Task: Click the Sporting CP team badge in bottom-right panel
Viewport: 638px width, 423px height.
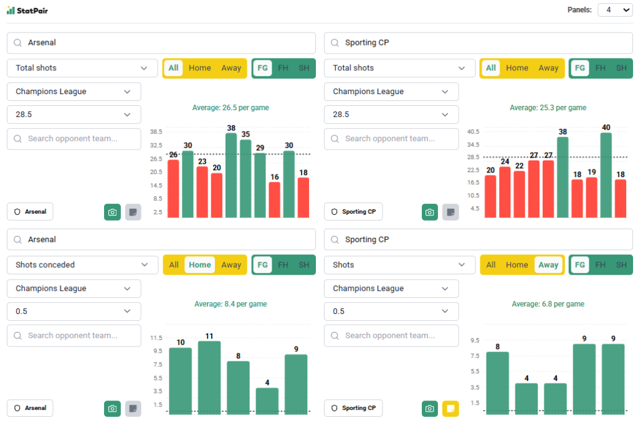Action: tap(353, 408)
